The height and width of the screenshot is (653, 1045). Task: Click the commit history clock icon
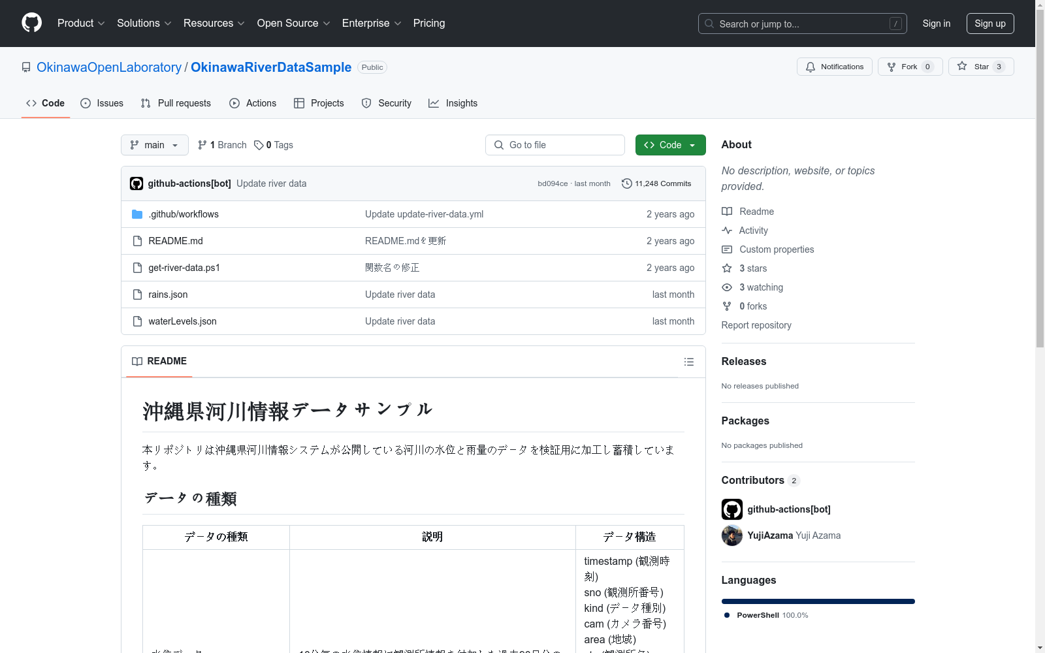coord(627,183)
